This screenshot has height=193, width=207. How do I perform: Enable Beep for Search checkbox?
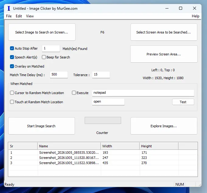pos(44,57)
